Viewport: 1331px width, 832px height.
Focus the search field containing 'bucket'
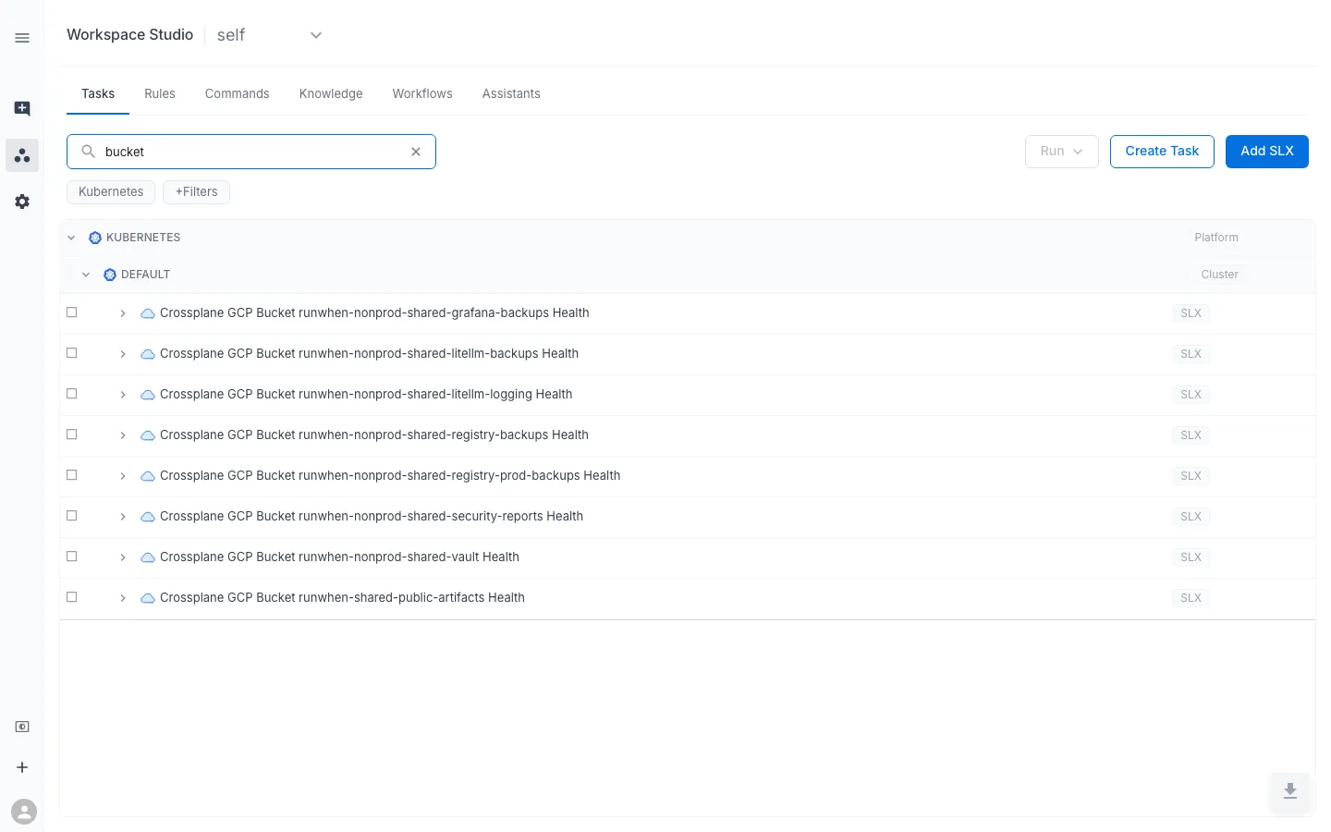251,152
